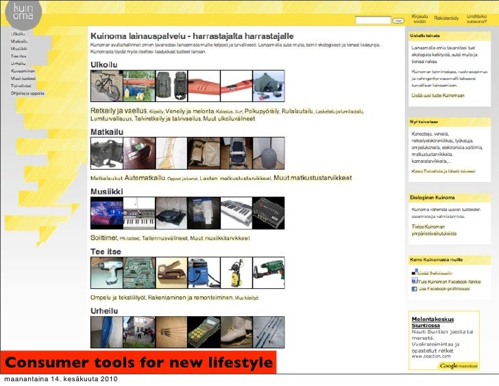Click the Hae search button
The width and height of the screenshot is (499, 386).
[x=398, y=21]
